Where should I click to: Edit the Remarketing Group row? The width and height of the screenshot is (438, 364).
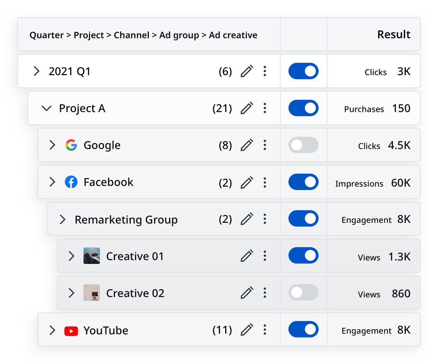pyautogui.click(x=247, y=219)
